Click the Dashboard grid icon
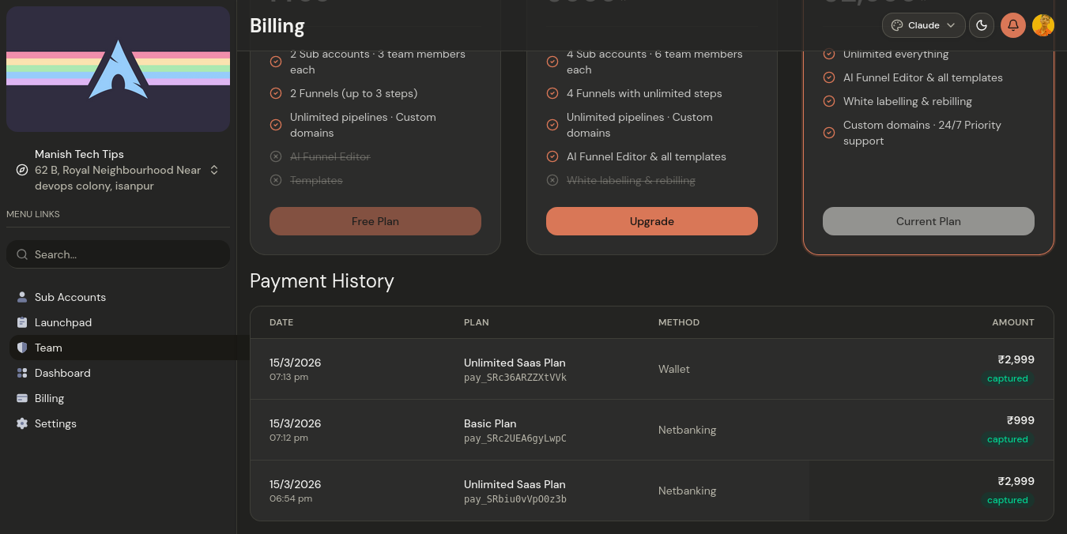 click(x=22, y=373)
